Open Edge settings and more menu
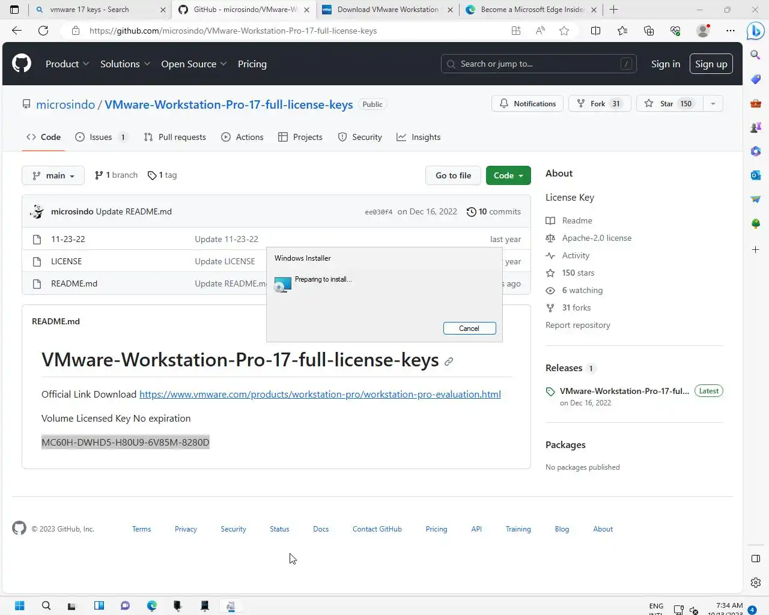 pyautogui.click(x=731, y=31)
